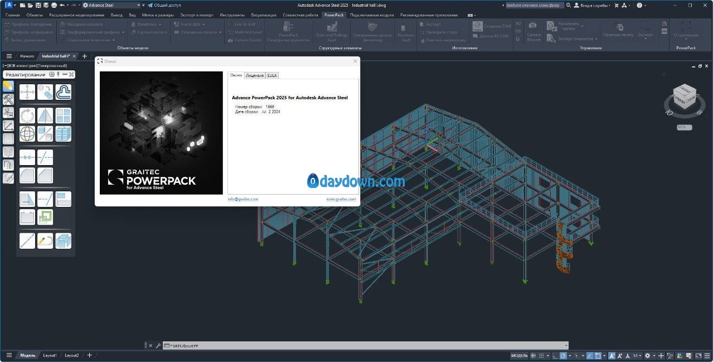Open the application menu A button
Image resolution: width=713 pixels, height=362 pixels.
[x=8, y=5]
